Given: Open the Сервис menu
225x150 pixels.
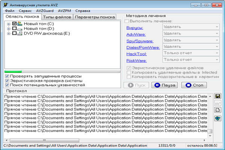Looking at the screenshot, I should click(25, 11).
